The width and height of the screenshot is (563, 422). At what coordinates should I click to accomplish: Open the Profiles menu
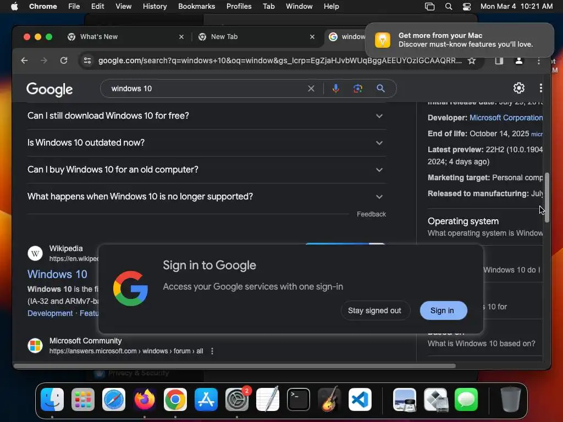pos(239,7)
